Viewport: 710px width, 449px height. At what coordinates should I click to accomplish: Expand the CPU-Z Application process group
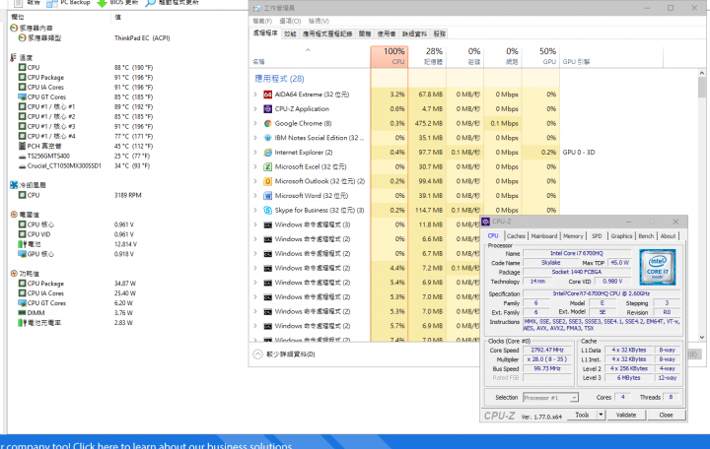pos(255,109)
